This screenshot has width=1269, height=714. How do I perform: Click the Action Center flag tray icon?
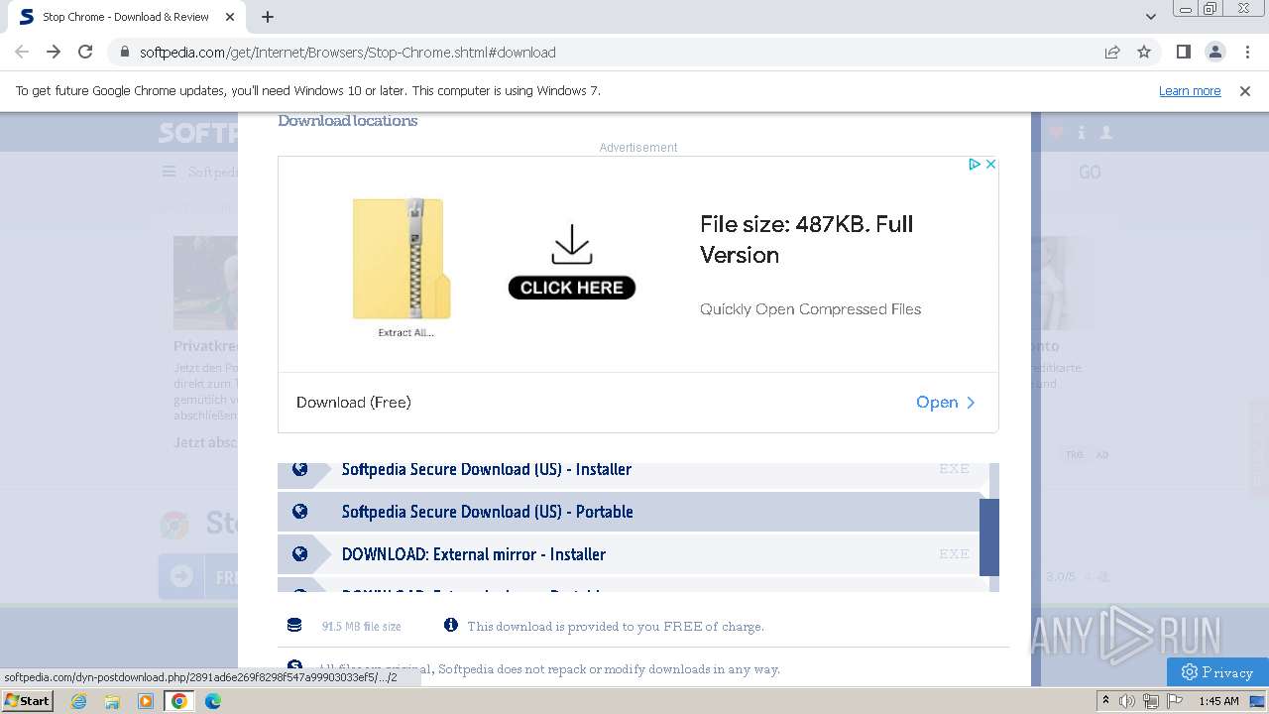[1173, 701]
